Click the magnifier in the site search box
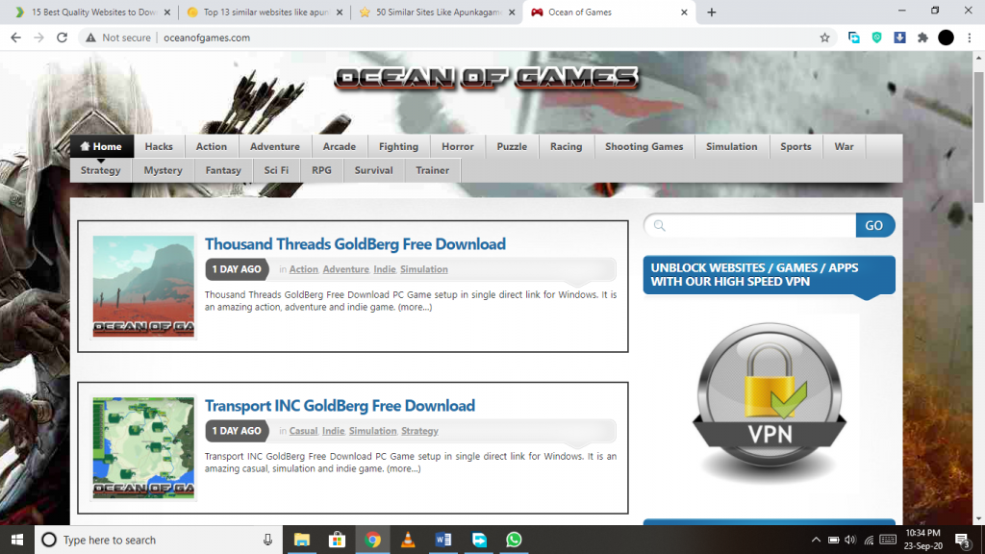 658,225
